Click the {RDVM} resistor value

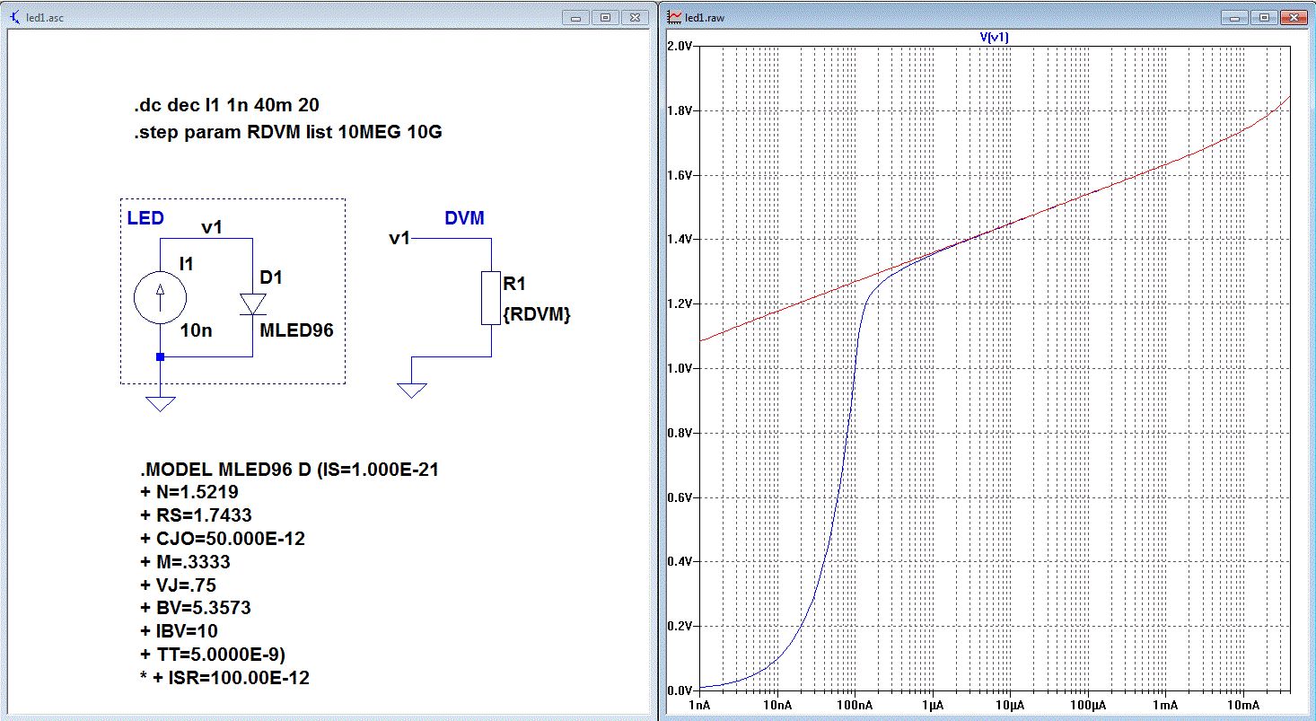[537, 314]
